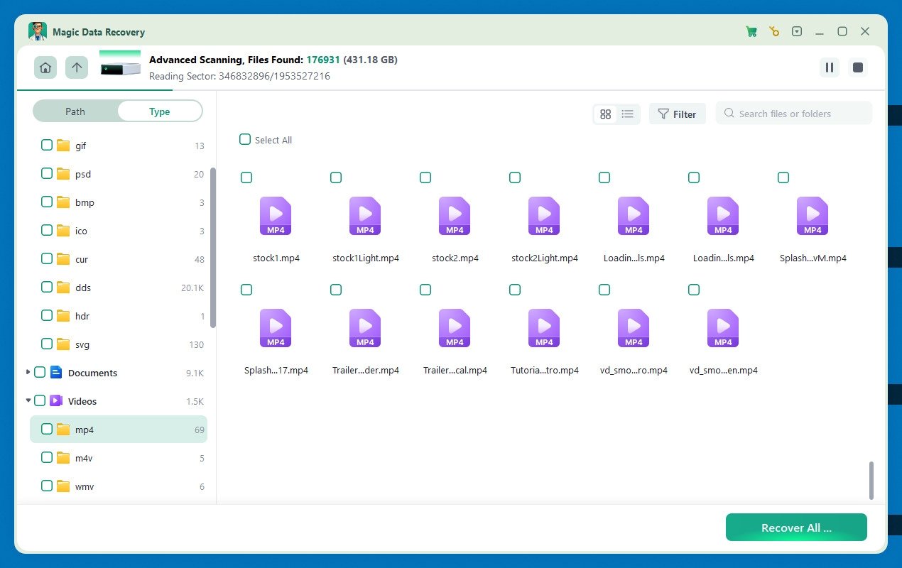Open the Filter options
The width and height of the screenshot is (902, 568).
click(677, 114)
